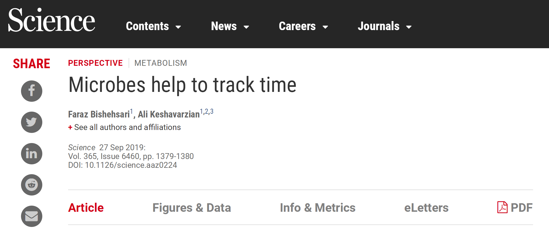This screenshot has height=232, width=549.
Task: Show all authors and affiliations
Action: pos(127,127)
